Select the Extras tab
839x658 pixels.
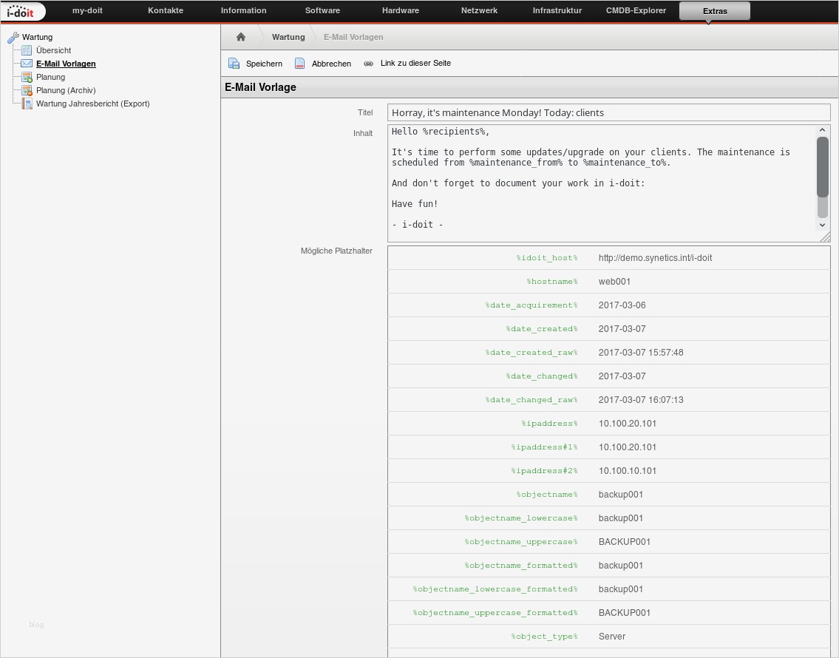[714, 11]
